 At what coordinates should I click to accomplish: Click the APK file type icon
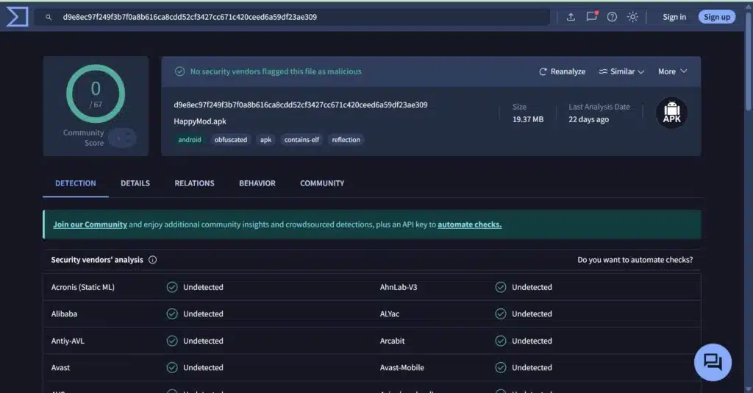coord(671,113)
